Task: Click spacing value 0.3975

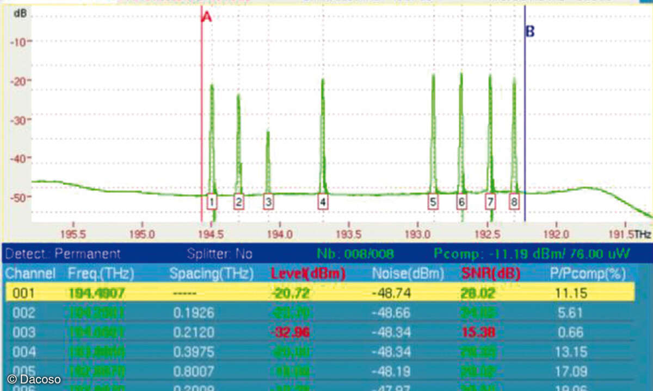Action: pyautogui.click(x=193, y=352)
